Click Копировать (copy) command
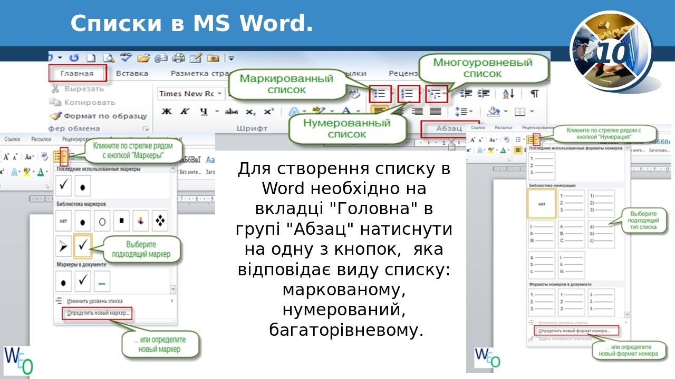Viewport: 675px width, 379px height. [83, 102]
